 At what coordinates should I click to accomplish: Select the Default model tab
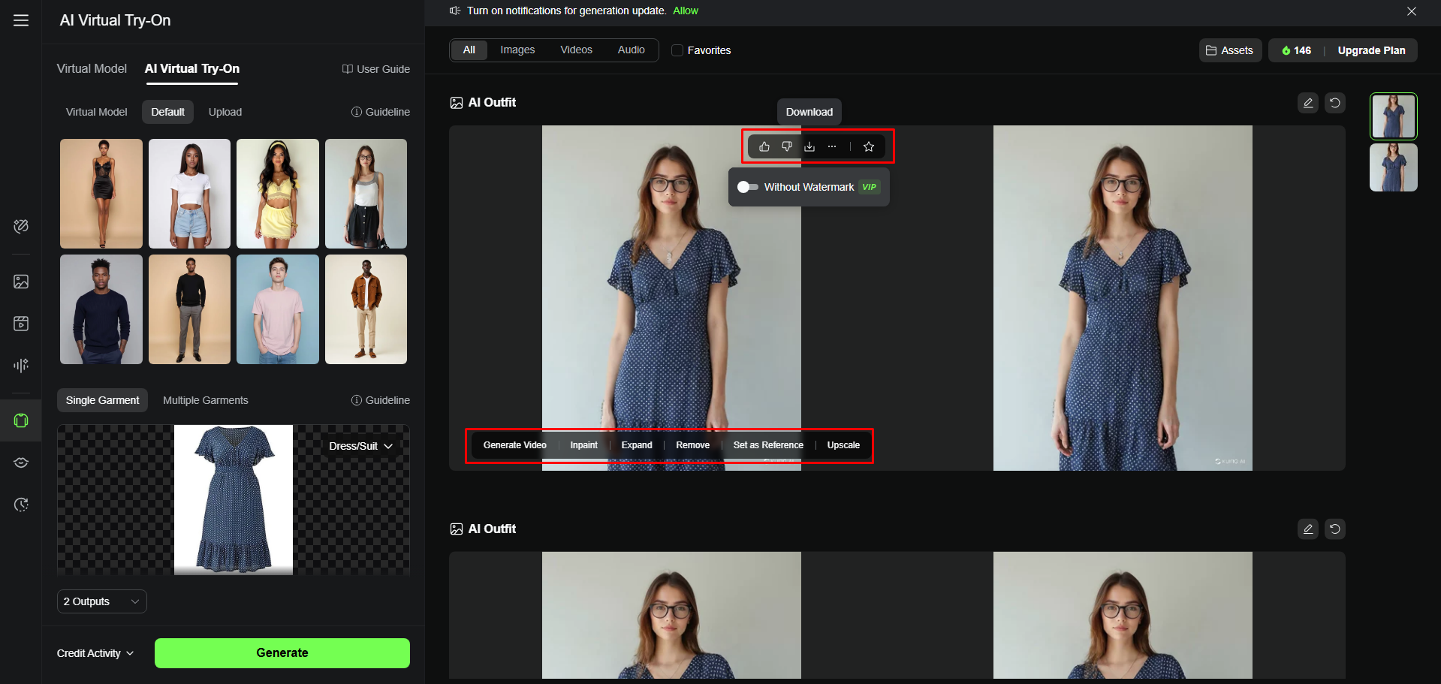click(167, 112)
